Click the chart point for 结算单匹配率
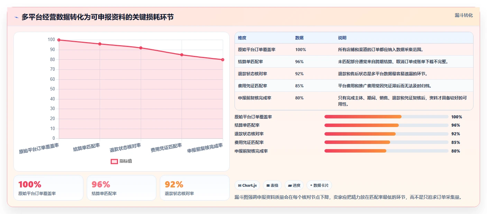This screenshot has width=487, height=214. pyautogui.click(x=100, y=44)
